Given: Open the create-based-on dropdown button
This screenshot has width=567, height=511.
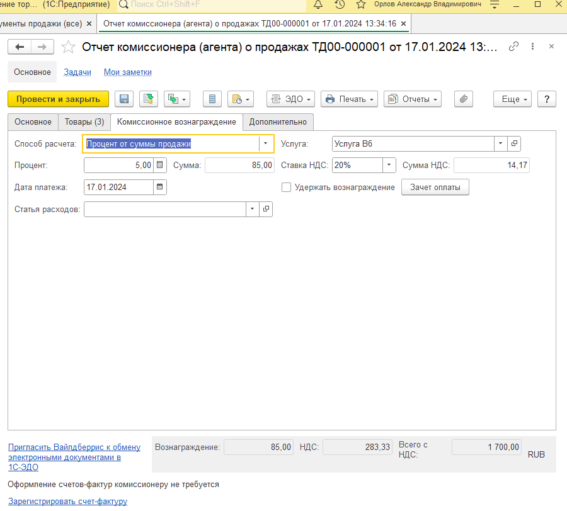Looking at the screenshot, I should pyautogui.click(x=177, y=99).
